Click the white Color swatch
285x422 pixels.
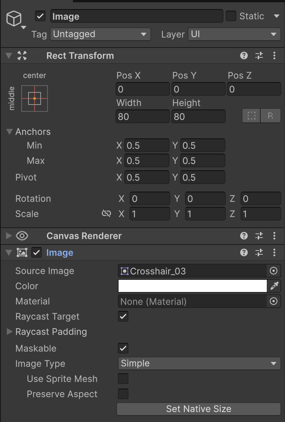tap(192, 286)
